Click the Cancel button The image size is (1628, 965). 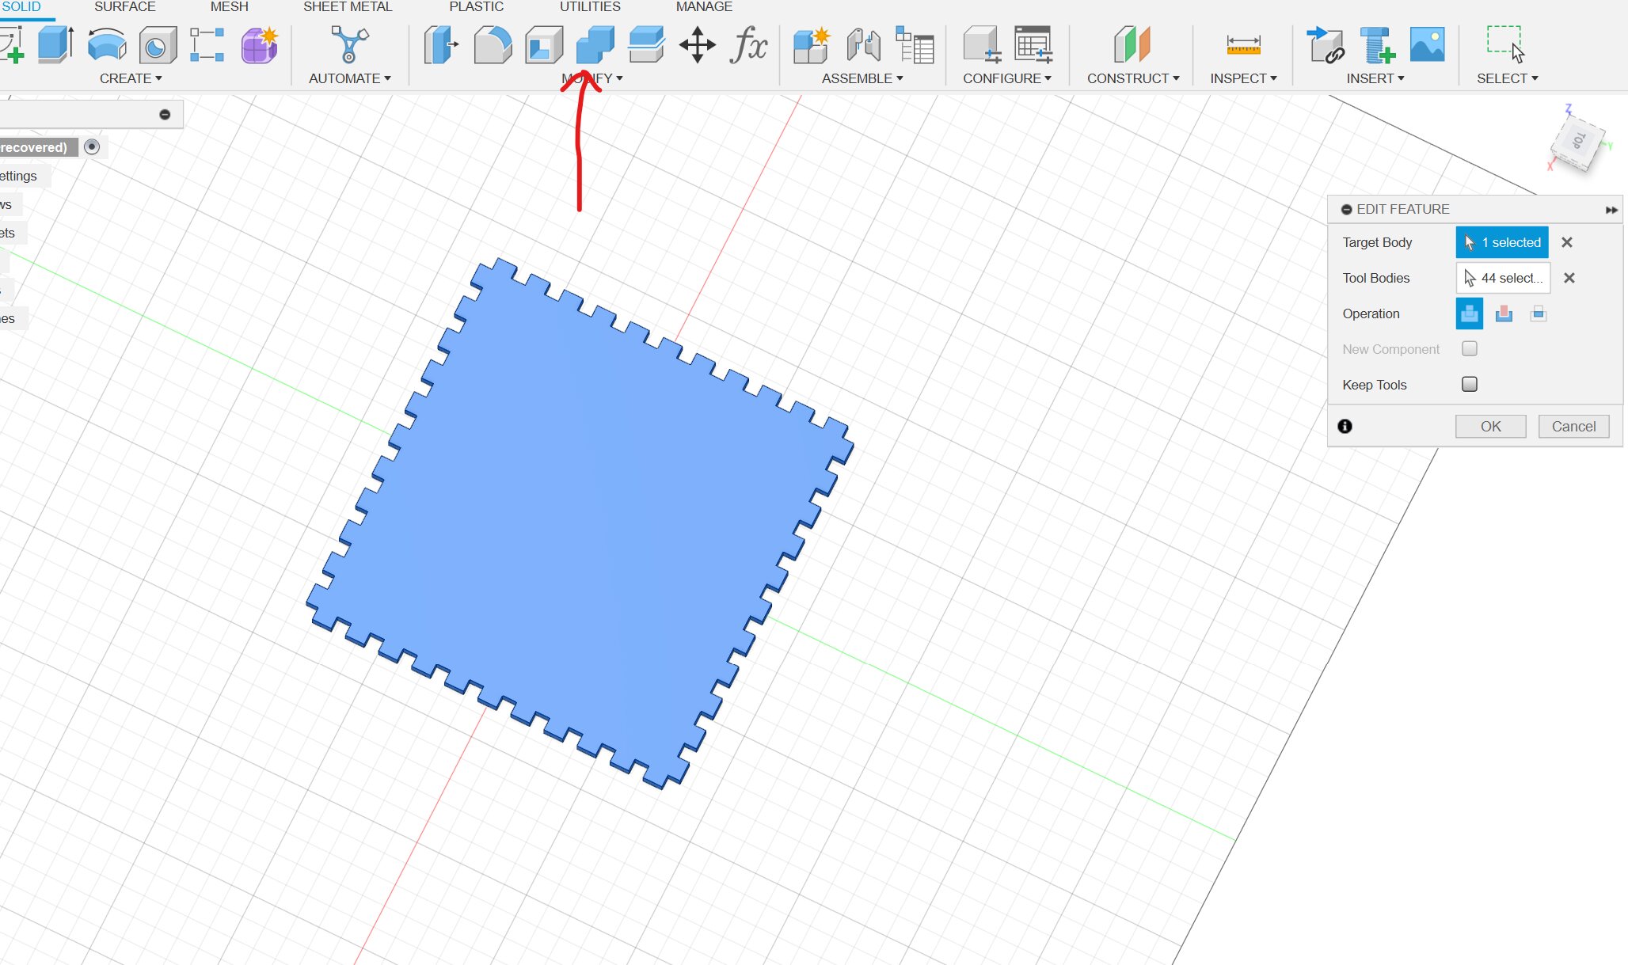(x=1573, y=427)
